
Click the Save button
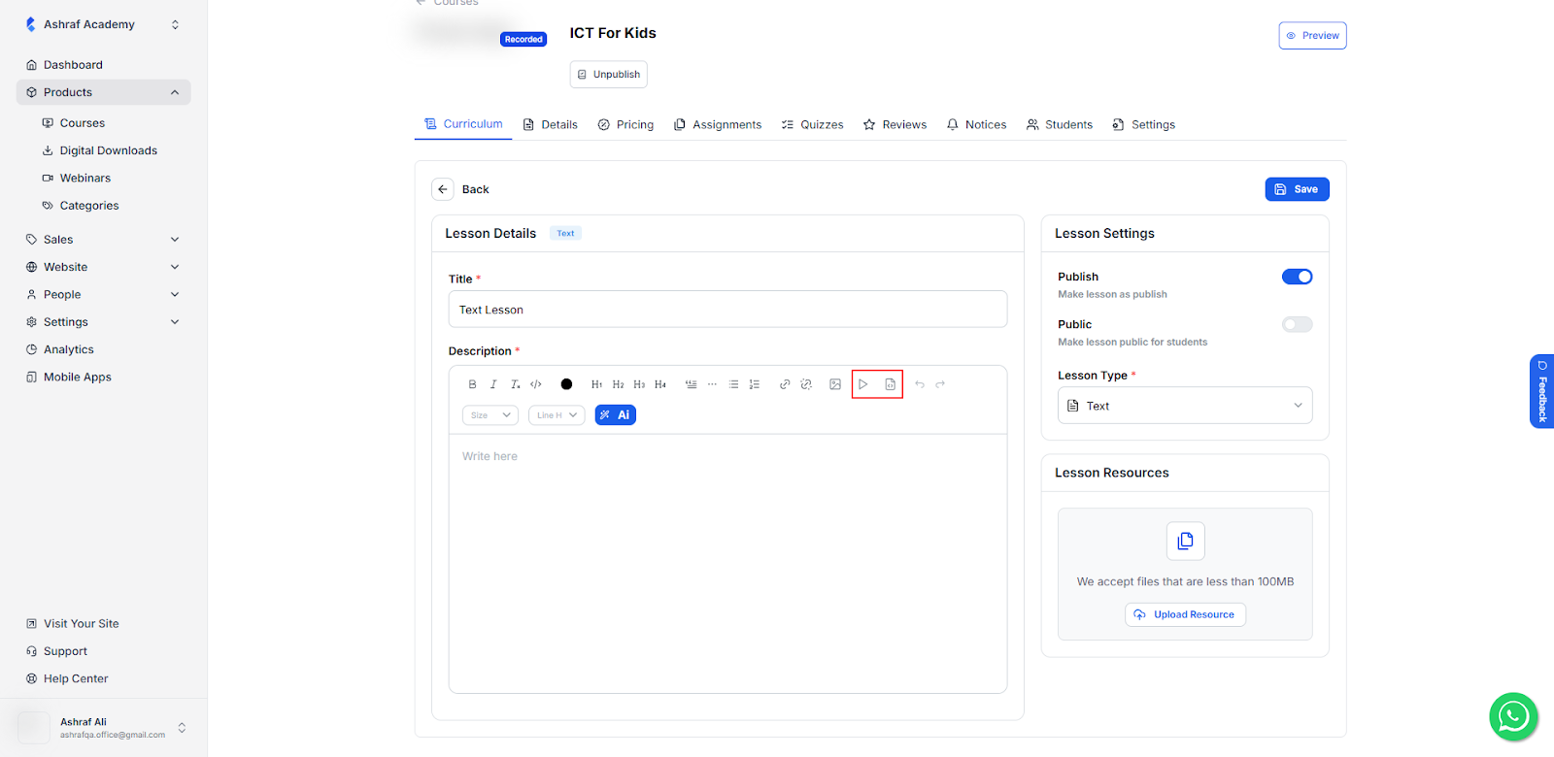click(1297, 189)
